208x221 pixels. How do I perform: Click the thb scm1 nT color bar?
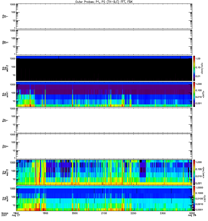coord(194,94)
